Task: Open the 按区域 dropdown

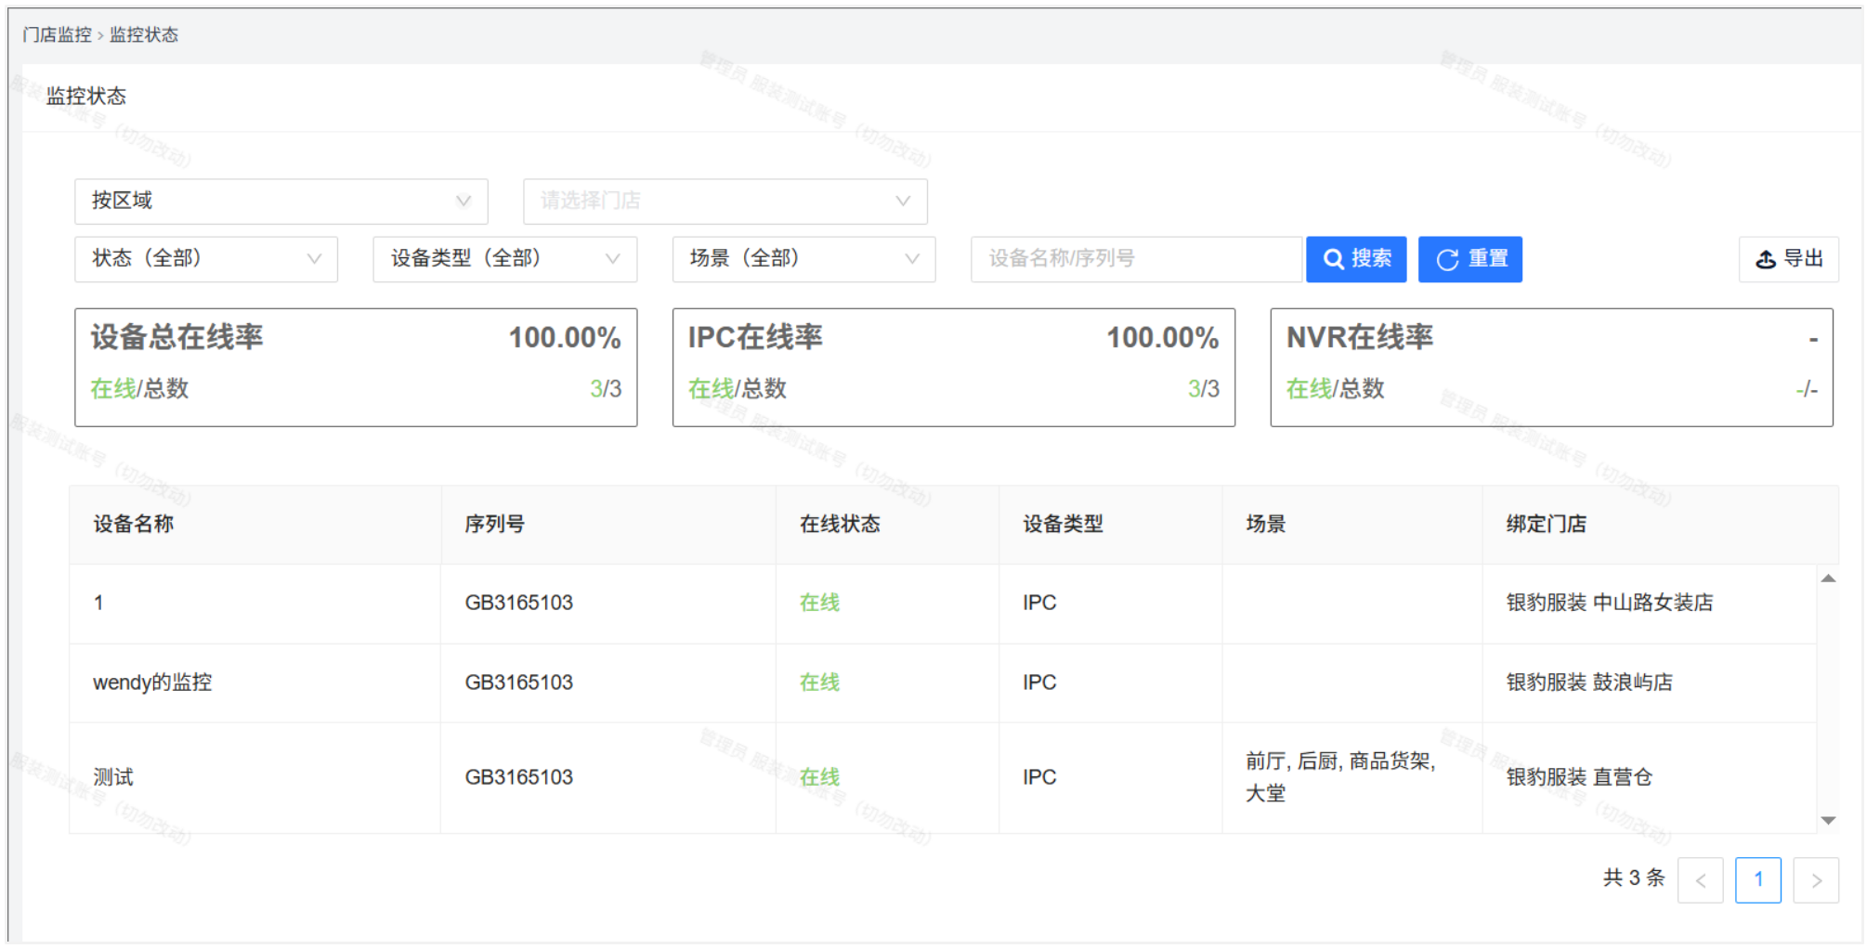Action: point(281,201)
